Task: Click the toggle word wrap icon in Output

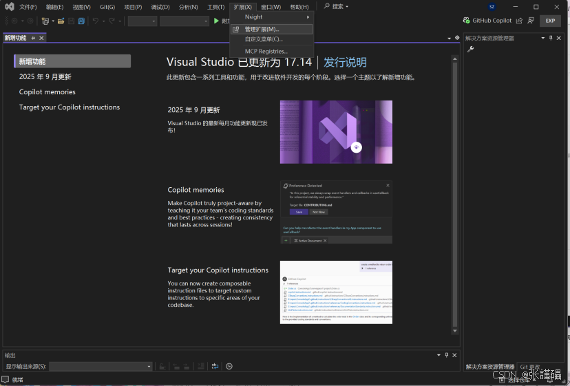Action: (215, 366)
